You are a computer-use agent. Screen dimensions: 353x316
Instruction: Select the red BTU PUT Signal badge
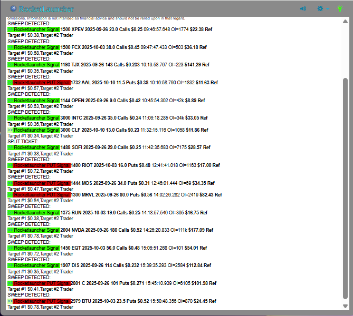(x=41, y=301)
